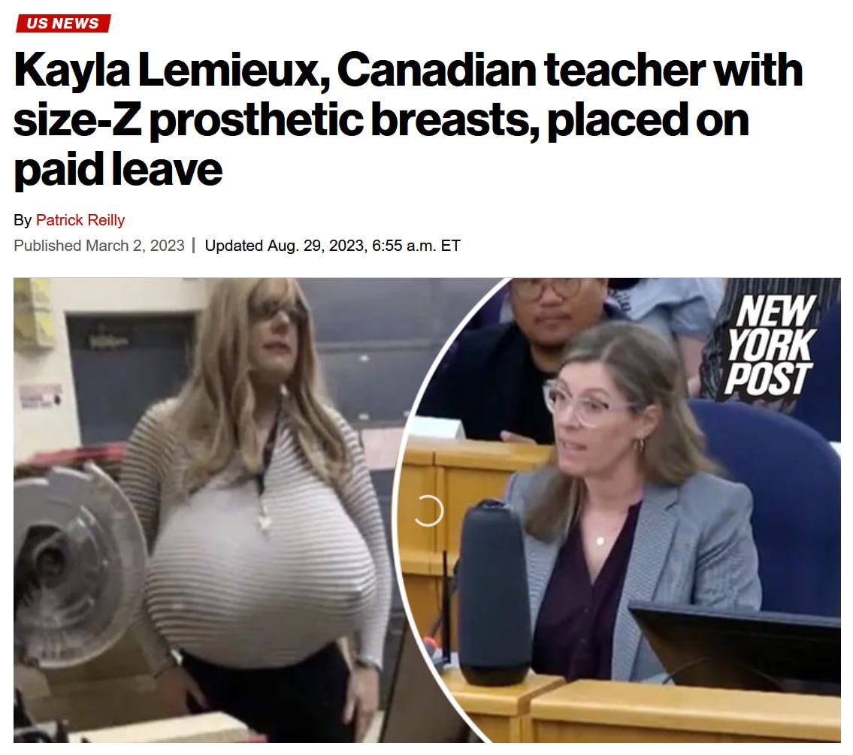The height and width of the screenshot is (755, 853).
Task: Click the Published March 2, 2023 date
Action: [99, 246]
